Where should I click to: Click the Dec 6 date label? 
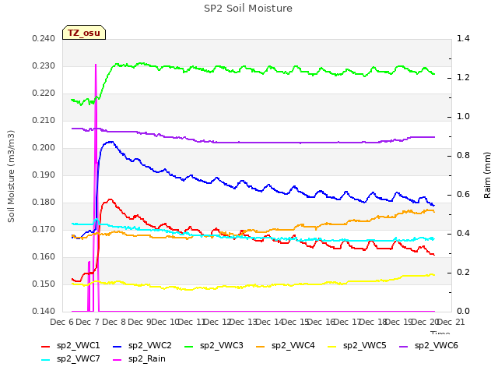point(62,323)
